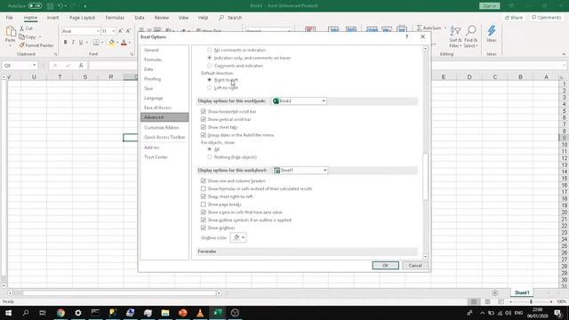
Task: Select the Format Painter tool
Action: point(36,45)
